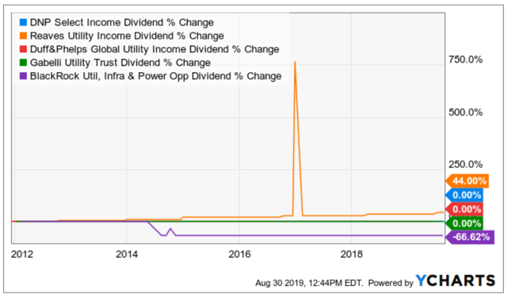Click the green 0.00% value flag
507x298 pixels.
465,223
